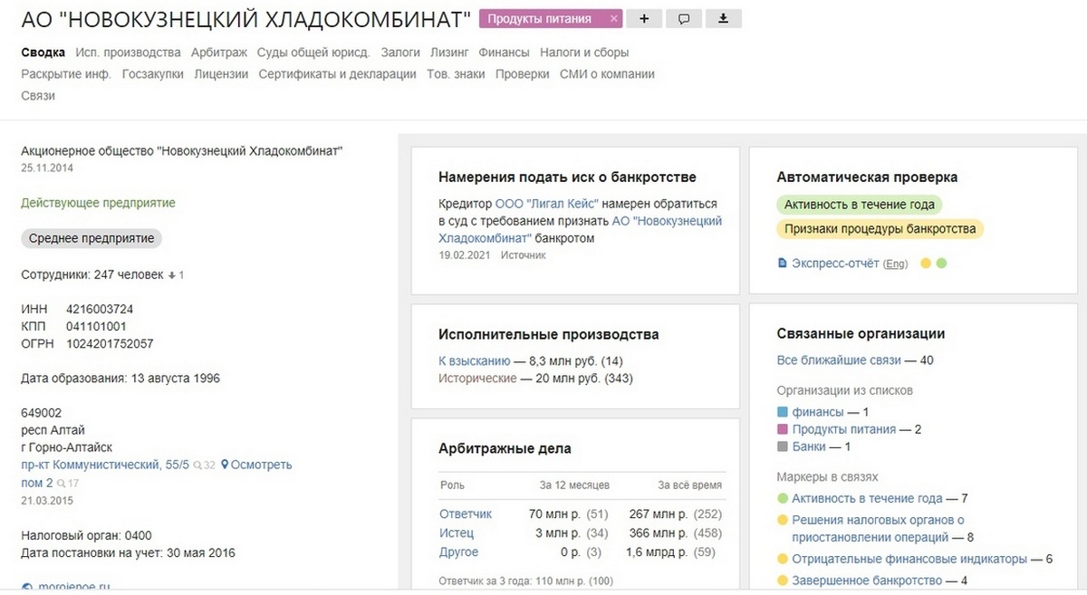The width and height of the screenshot is (1087, 595).
Task: Follow the АО "Новокузнецкий Хладокомбинат" bankruptcy link
Action: tap(580, 229)
